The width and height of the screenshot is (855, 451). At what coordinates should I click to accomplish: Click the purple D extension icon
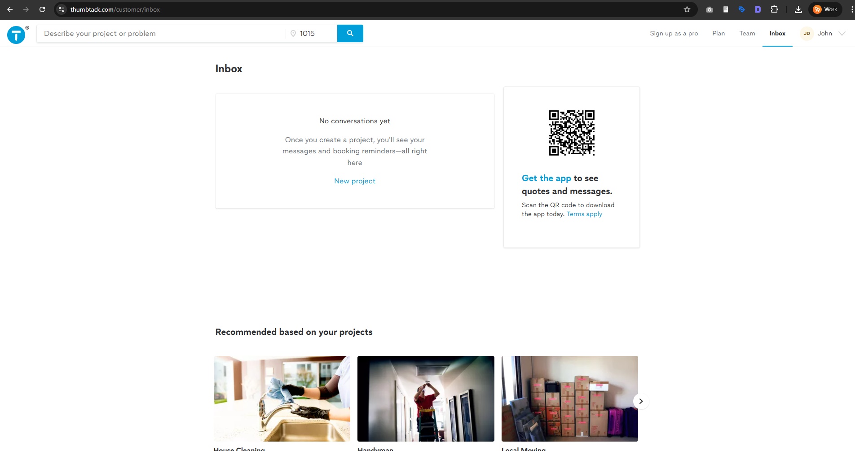click(758, 9)
